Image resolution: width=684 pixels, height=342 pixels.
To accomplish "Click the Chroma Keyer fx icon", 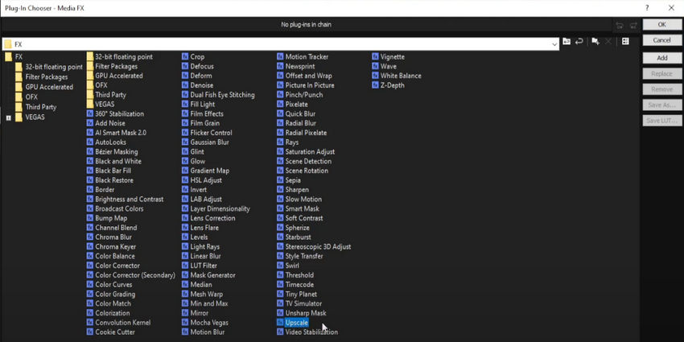I will coord(89,247).
